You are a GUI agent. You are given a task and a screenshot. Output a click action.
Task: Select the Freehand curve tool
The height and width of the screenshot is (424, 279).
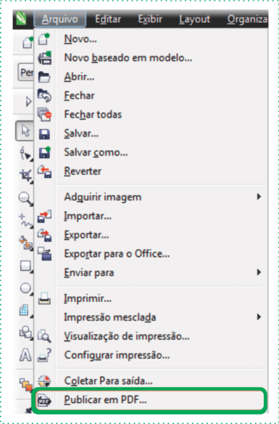26,220
